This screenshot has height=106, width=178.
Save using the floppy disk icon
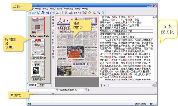47,12
